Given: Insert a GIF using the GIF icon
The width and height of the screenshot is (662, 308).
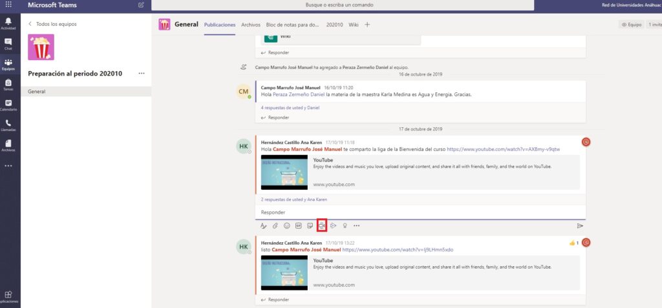Looking at the screenshot, I should coord(298,225).
